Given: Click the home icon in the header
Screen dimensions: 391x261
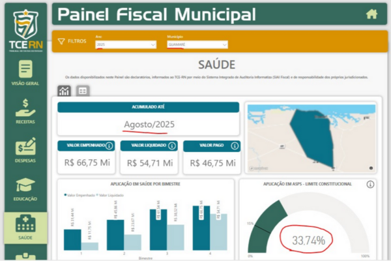Looking at the screenshot, I should [371, 14].
